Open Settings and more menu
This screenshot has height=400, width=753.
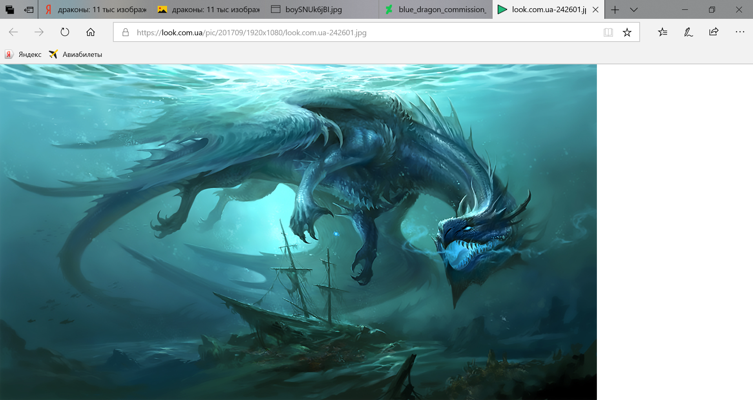[x=740, y=32]
